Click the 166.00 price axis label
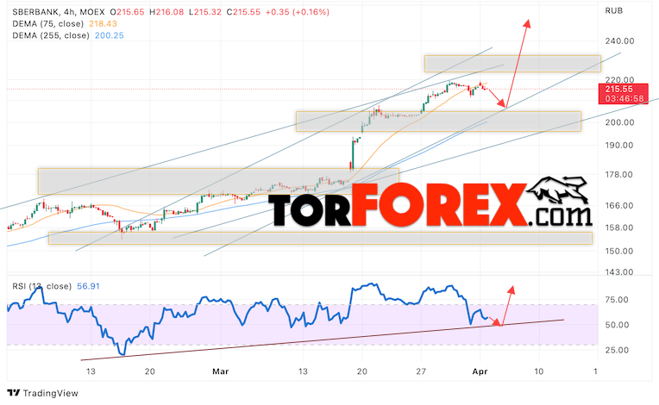This screenshot has height=405, width=659. (619, 206)
